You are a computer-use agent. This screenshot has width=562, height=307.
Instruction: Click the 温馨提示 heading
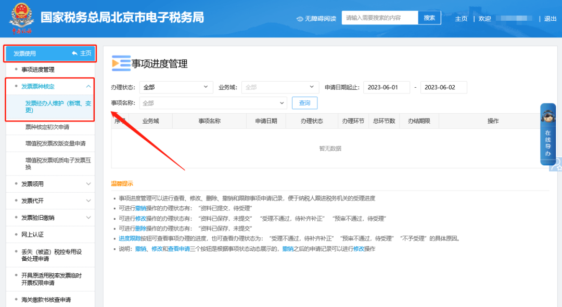[x=122, y=183]
